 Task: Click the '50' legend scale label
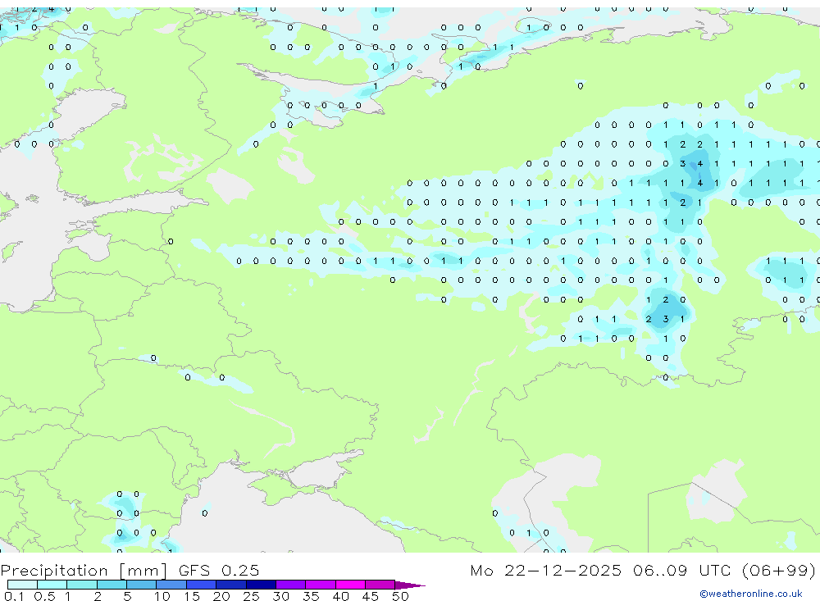[x=401, y=596]
